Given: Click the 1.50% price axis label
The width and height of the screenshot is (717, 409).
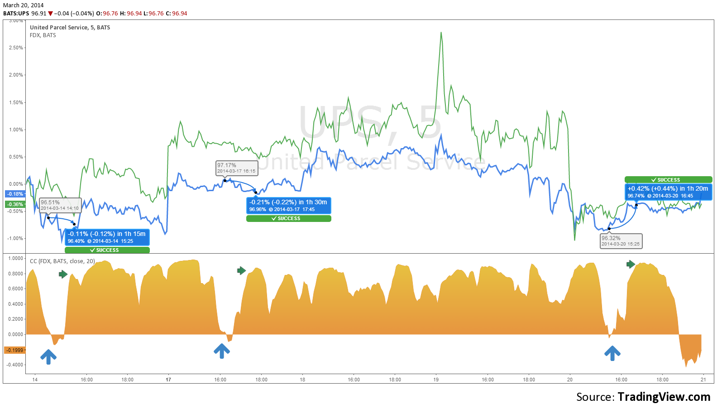Looking at the screenshot, I should point(16,102).
